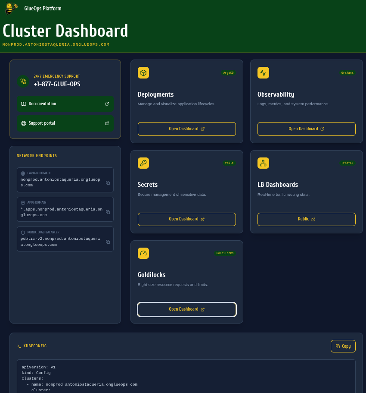Copy the Public Load Balancer value
Viewport: 366px width, 393px height.
tap(108, 242)
